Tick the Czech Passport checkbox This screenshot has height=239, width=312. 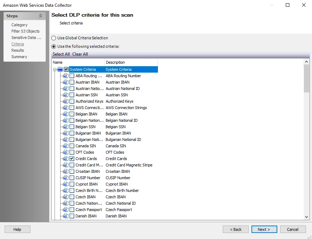click(72, 210)
